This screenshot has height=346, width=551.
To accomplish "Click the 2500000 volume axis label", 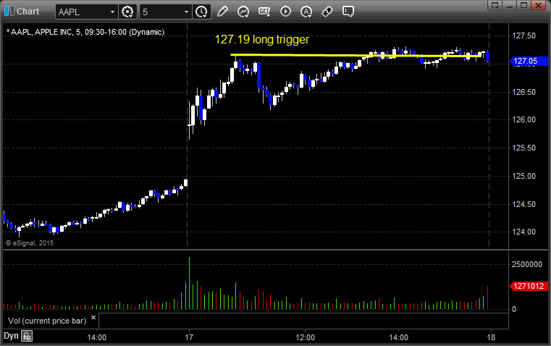I will click(x=527, y=264).
